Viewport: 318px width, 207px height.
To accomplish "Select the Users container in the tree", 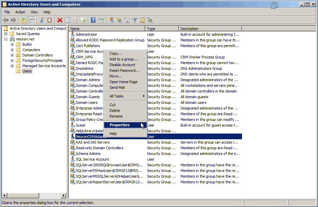I will point(27,71).
